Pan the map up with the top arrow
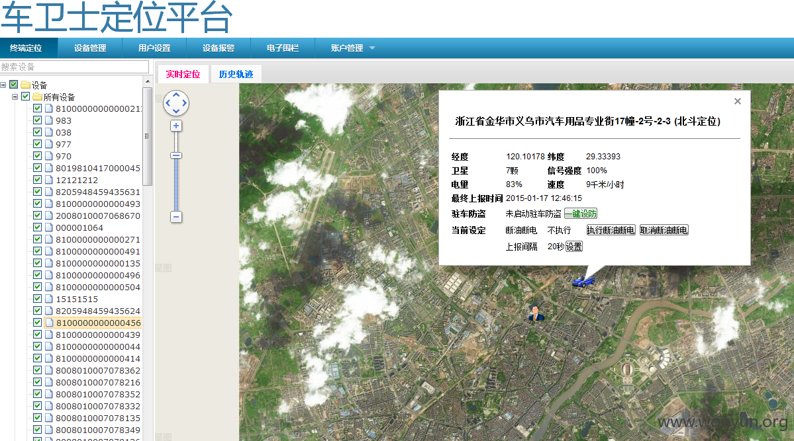 (x=176, y=95)
